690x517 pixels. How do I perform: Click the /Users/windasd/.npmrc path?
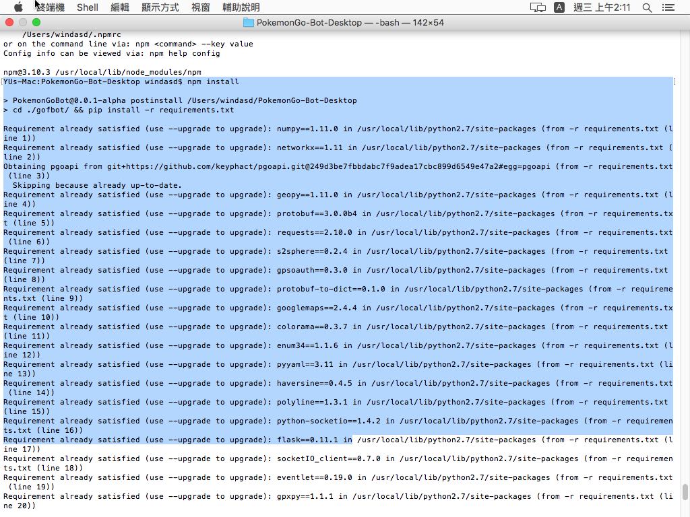tap(71, 35)
